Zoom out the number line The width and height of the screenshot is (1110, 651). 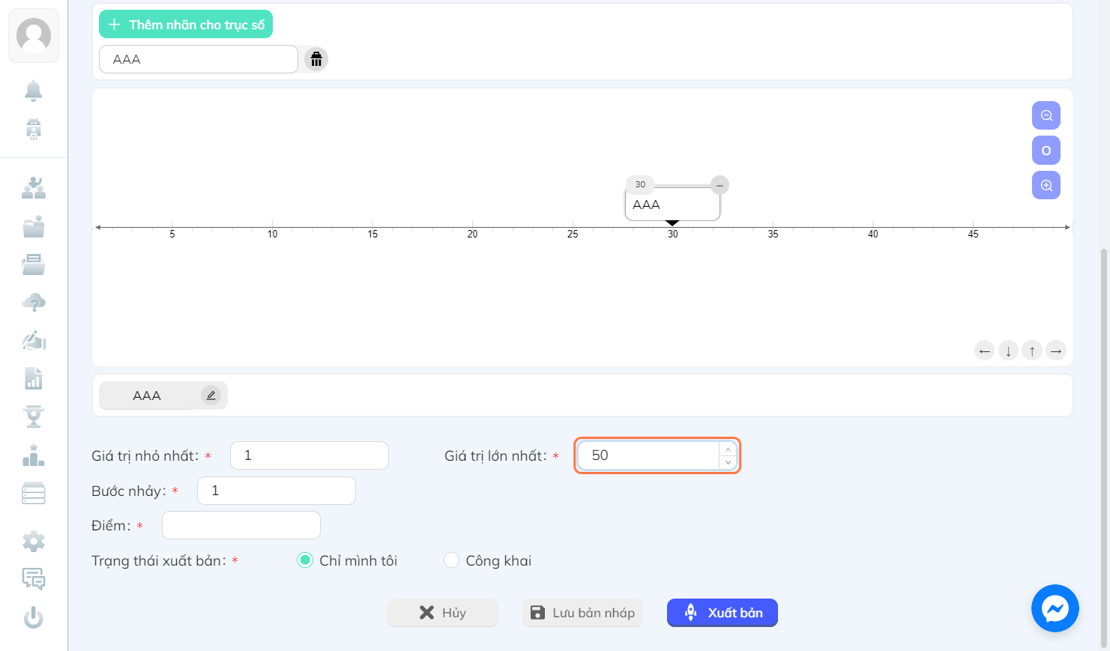pyautogui.click(x=1046, y=115)
